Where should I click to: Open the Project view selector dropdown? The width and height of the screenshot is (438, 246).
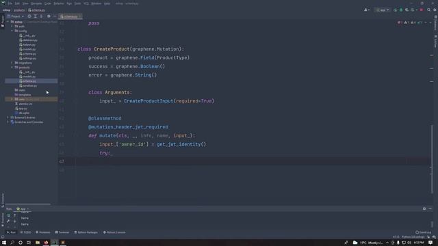tap(16, 16)
